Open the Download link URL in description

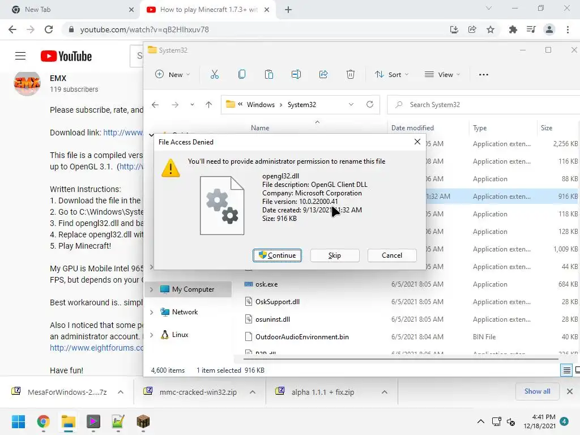pyautogui.click(x=123, y=133)
